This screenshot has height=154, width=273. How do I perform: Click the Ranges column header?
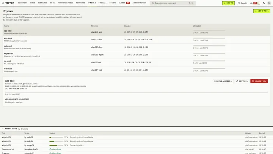[x=127, y=26]
